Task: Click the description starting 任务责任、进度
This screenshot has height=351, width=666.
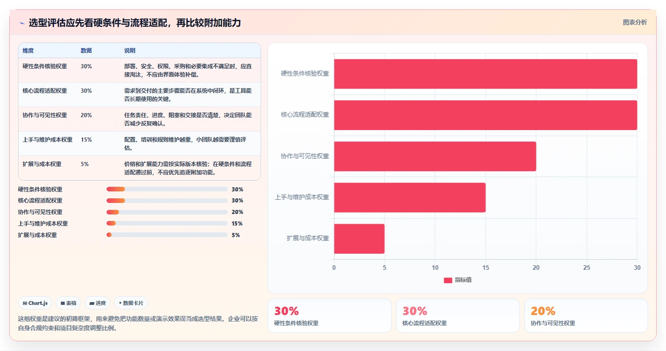Action: click(188, 119)
